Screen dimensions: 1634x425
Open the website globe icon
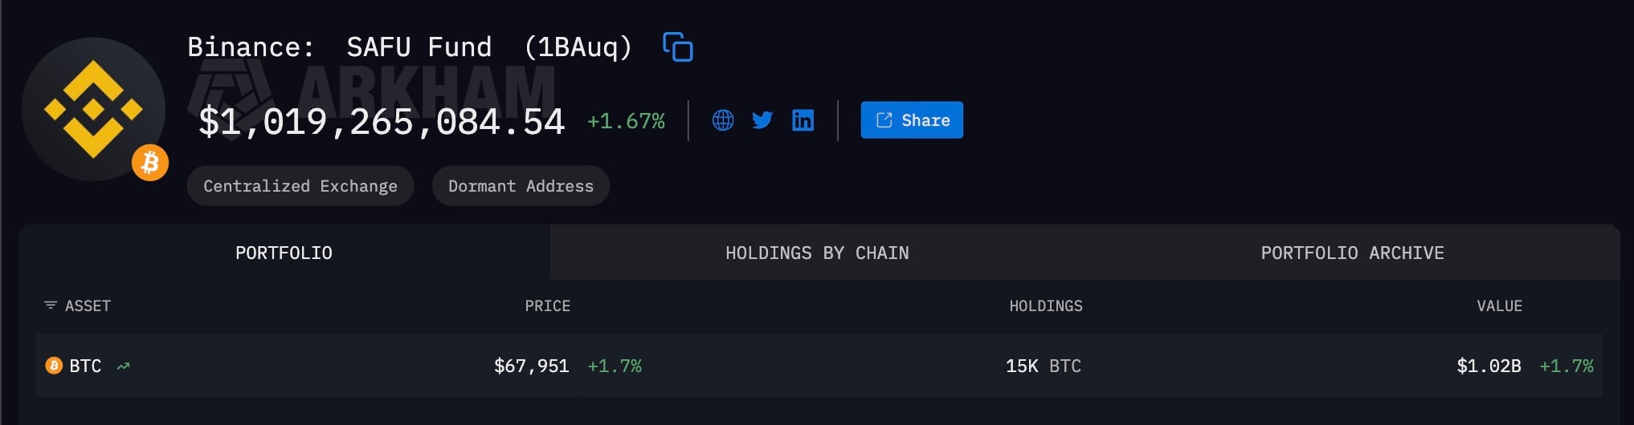(723, 120)
